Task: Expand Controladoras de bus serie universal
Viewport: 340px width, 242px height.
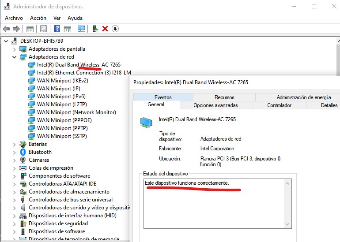Action: pyautogui.click(x=14, y=200)
